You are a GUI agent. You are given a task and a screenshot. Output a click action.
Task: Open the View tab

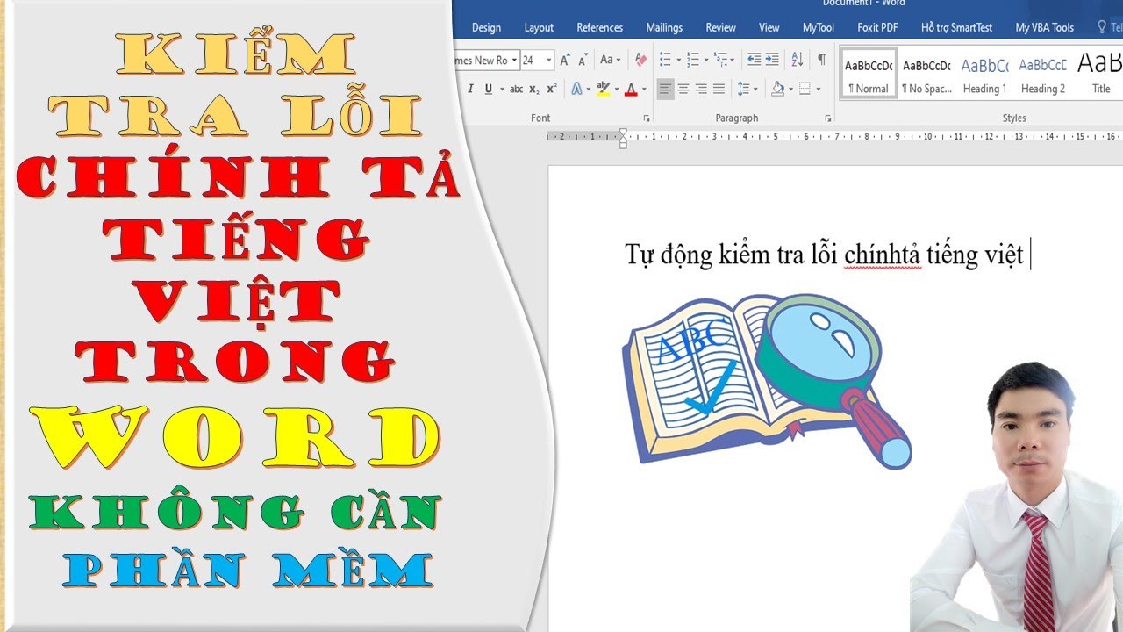(769, 27)
